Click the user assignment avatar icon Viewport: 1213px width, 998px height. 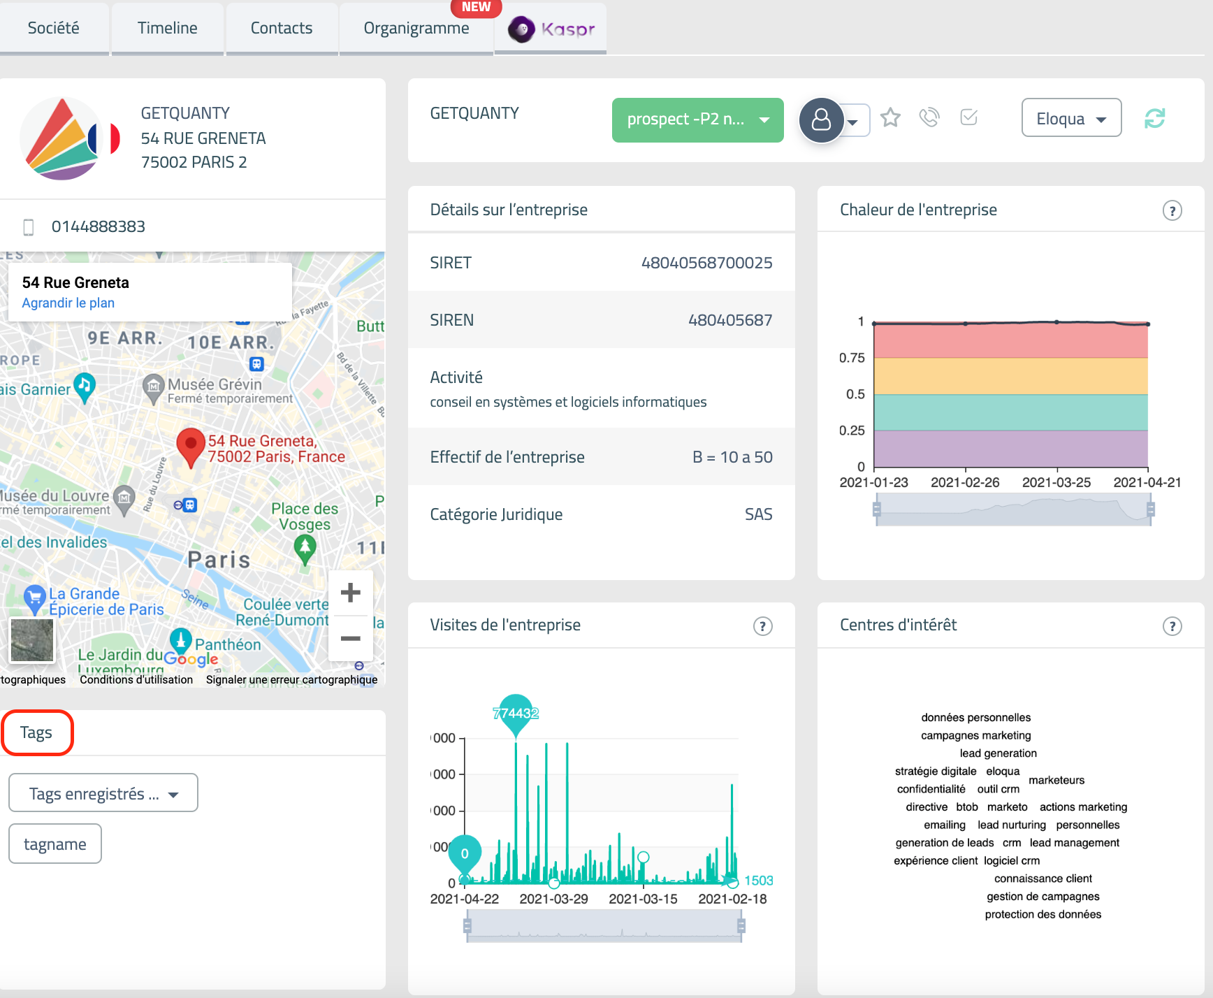[821, 120]
